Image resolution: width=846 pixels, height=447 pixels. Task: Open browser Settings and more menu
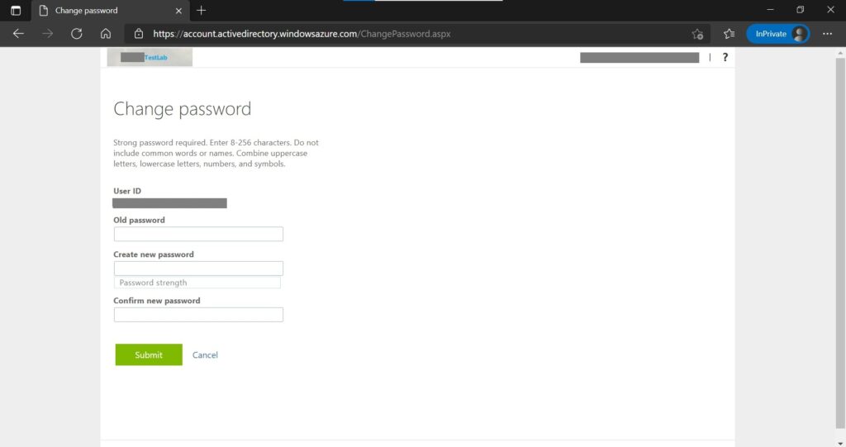click(x=828, y=34)
